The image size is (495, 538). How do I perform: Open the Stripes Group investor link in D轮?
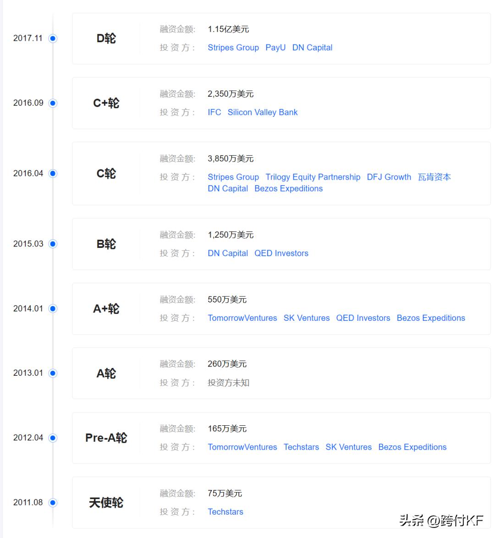click(233, 47)
